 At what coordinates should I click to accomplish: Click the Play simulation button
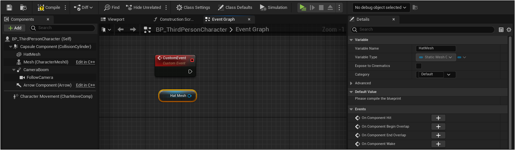tap(302, 7)
